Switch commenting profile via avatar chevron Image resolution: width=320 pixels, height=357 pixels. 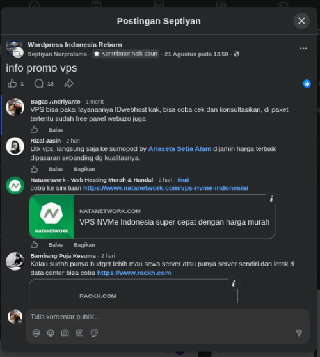(20, 321)
